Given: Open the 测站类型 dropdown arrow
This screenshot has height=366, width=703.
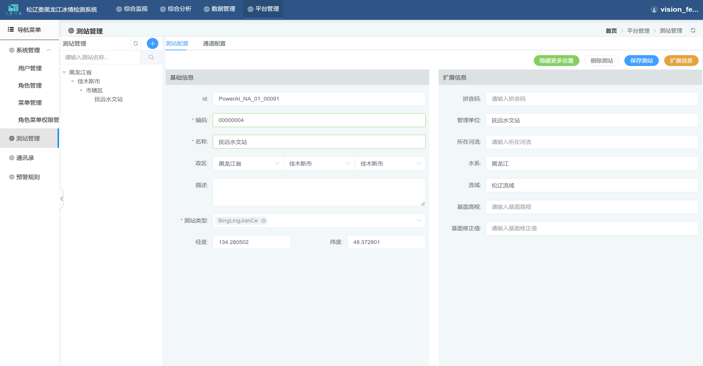Looking at the screenshot, I should click(x=419, y=220).
